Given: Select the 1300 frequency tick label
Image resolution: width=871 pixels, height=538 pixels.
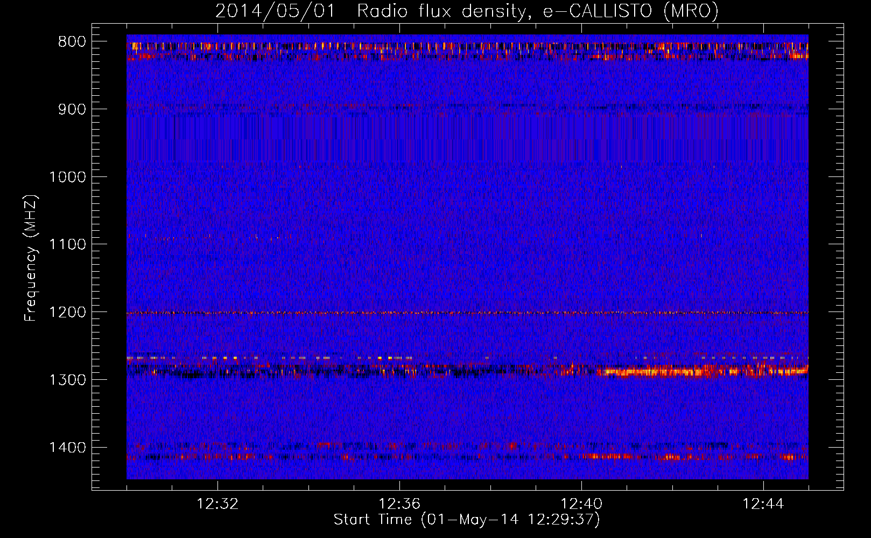Looking at the screenshot, I should [x=67, y=380].
